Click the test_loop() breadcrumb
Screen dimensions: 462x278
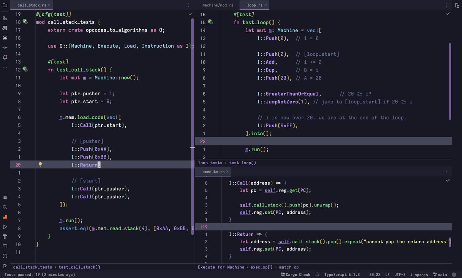click(x=243, y=163)
